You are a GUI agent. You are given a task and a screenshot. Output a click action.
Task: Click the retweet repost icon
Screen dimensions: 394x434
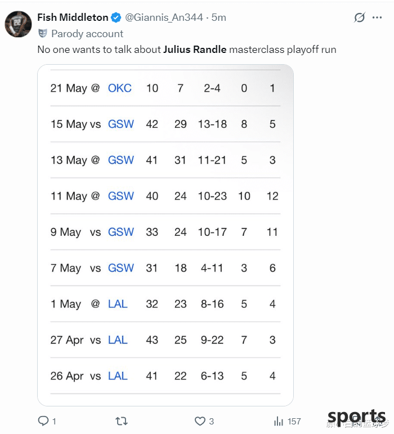[x=122, y=421]
